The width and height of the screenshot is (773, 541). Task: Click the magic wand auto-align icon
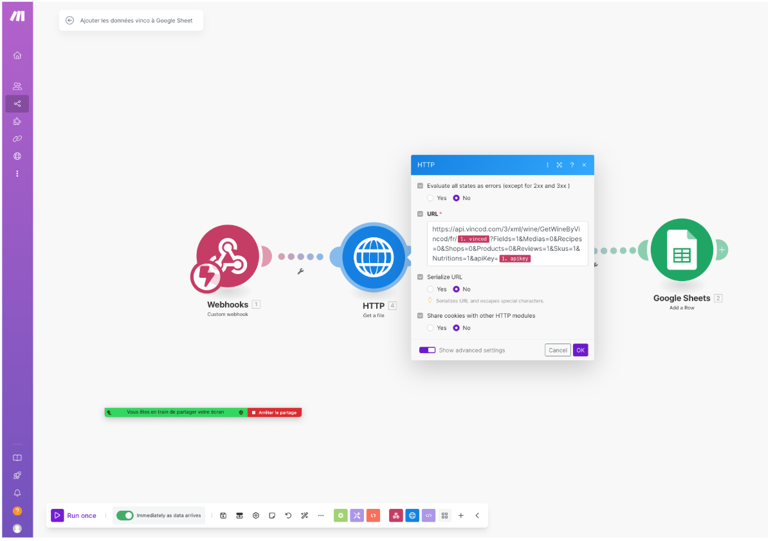click(305, 515)
